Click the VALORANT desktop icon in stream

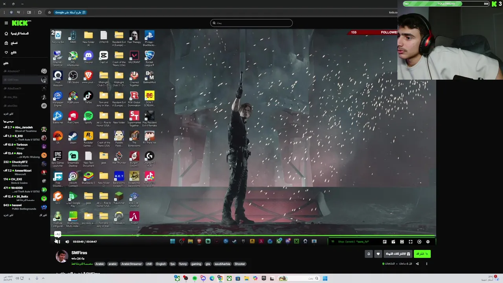click(x=134, y=57)
